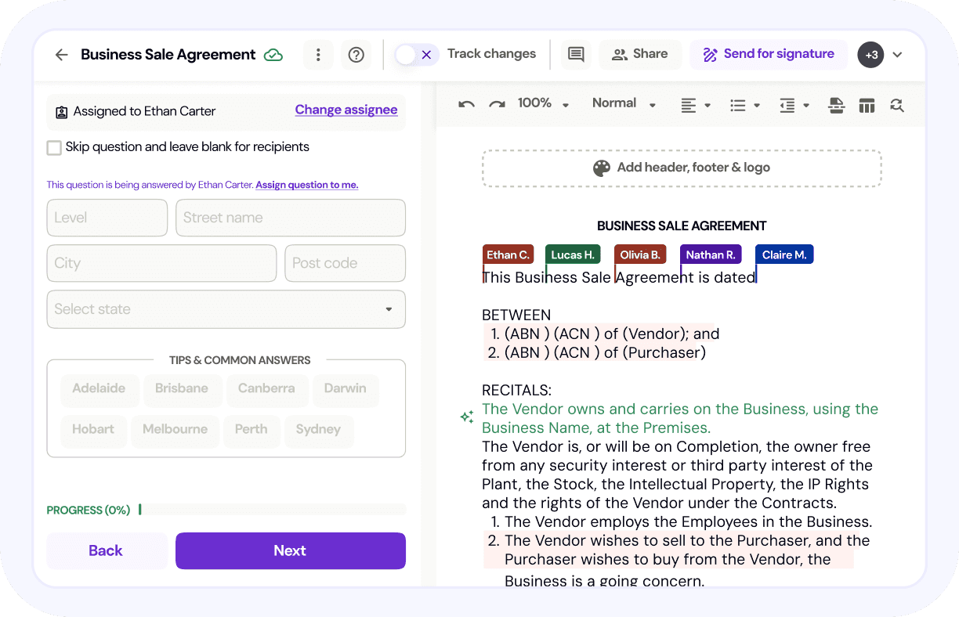Select the Melbourne common answer chip
The width and height of the screenshot is (959, 617).
click(x=175, y=430)
